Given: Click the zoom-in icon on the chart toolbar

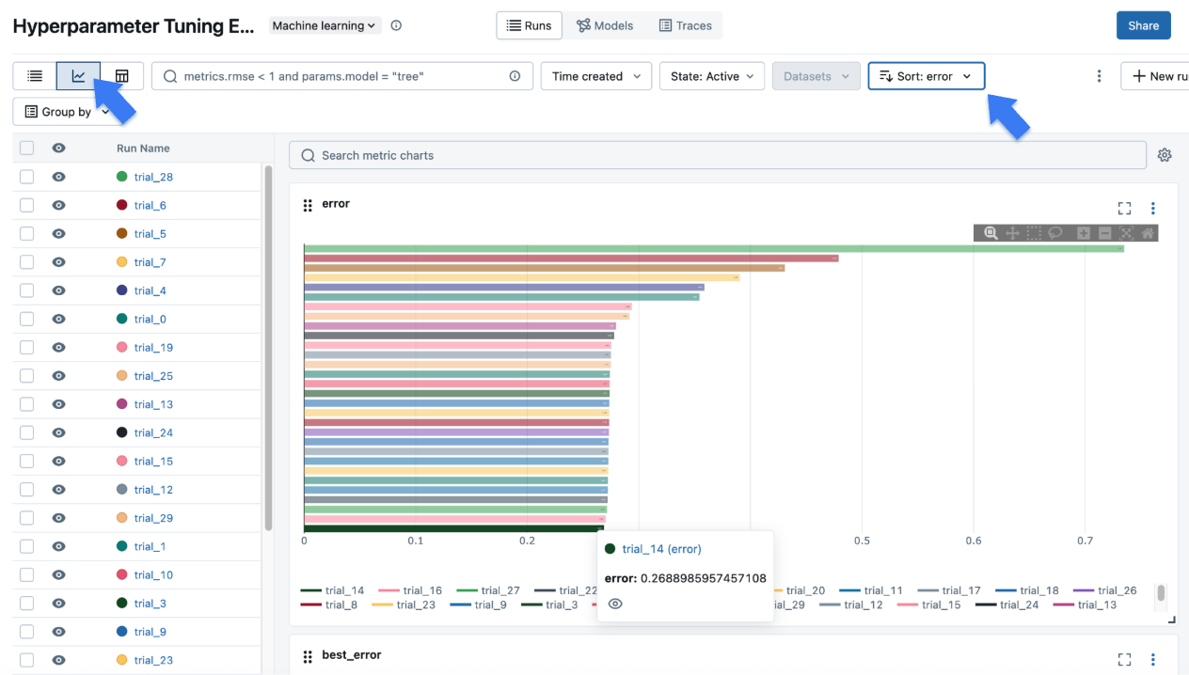Looking at the screenshot, I should pos(1083,232).
